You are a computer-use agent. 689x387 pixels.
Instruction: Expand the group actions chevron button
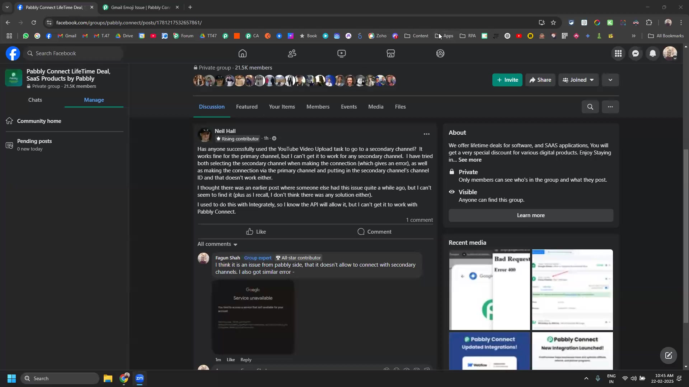pos(610,80)
